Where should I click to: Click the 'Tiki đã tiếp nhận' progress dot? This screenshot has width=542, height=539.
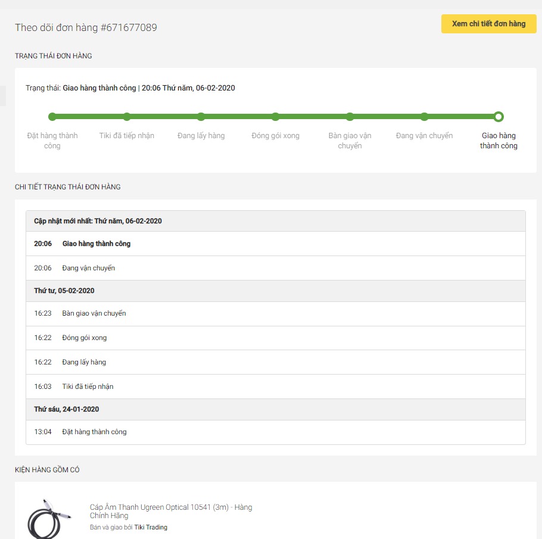point(127,117)
